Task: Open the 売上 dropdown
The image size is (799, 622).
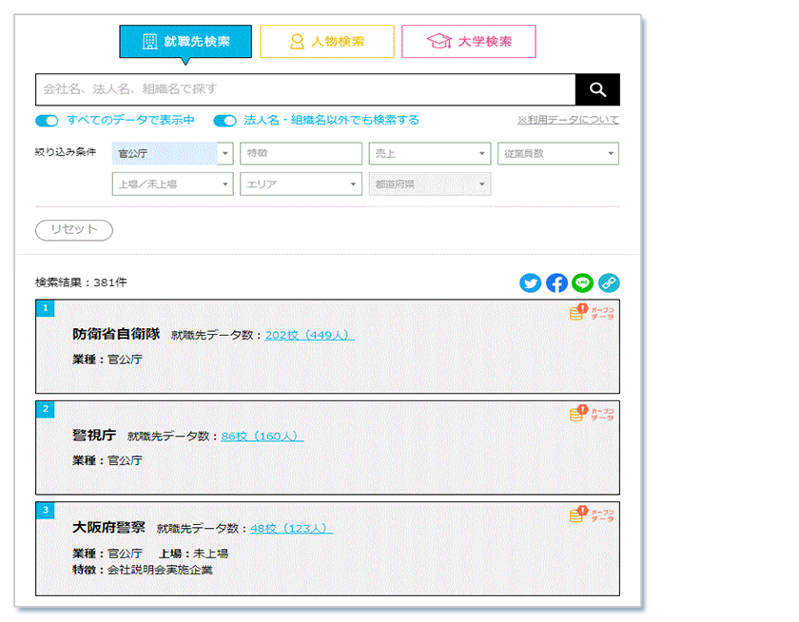Action: [430, 153]
